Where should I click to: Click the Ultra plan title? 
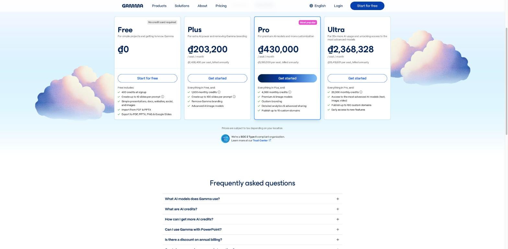click(336, 30)
